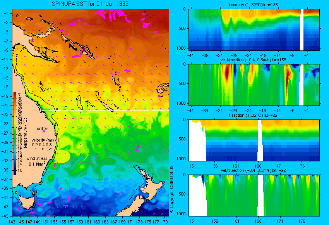Click the "velocity (m/s)" legend label
Viewport: 329px width, 225px height.
[x=44, y=140]
